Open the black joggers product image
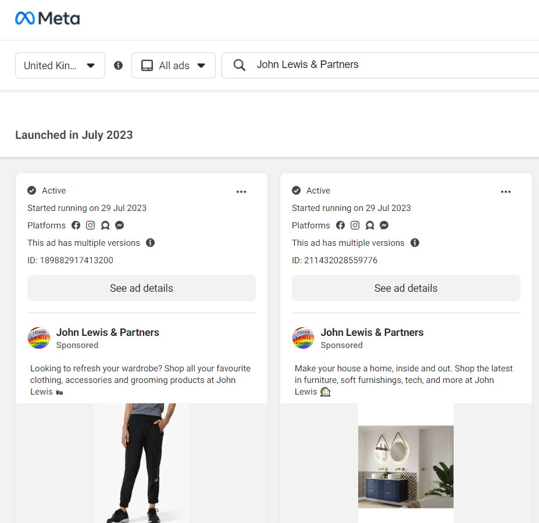This screenshot has height=523, width=539. click(141, 463)
